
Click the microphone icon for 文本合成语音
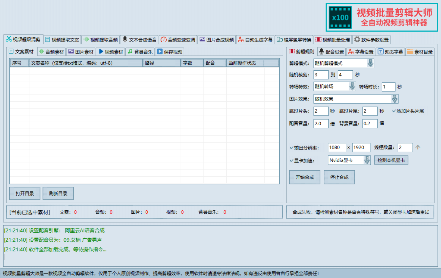pyautogui.click(x=125, y=40)
